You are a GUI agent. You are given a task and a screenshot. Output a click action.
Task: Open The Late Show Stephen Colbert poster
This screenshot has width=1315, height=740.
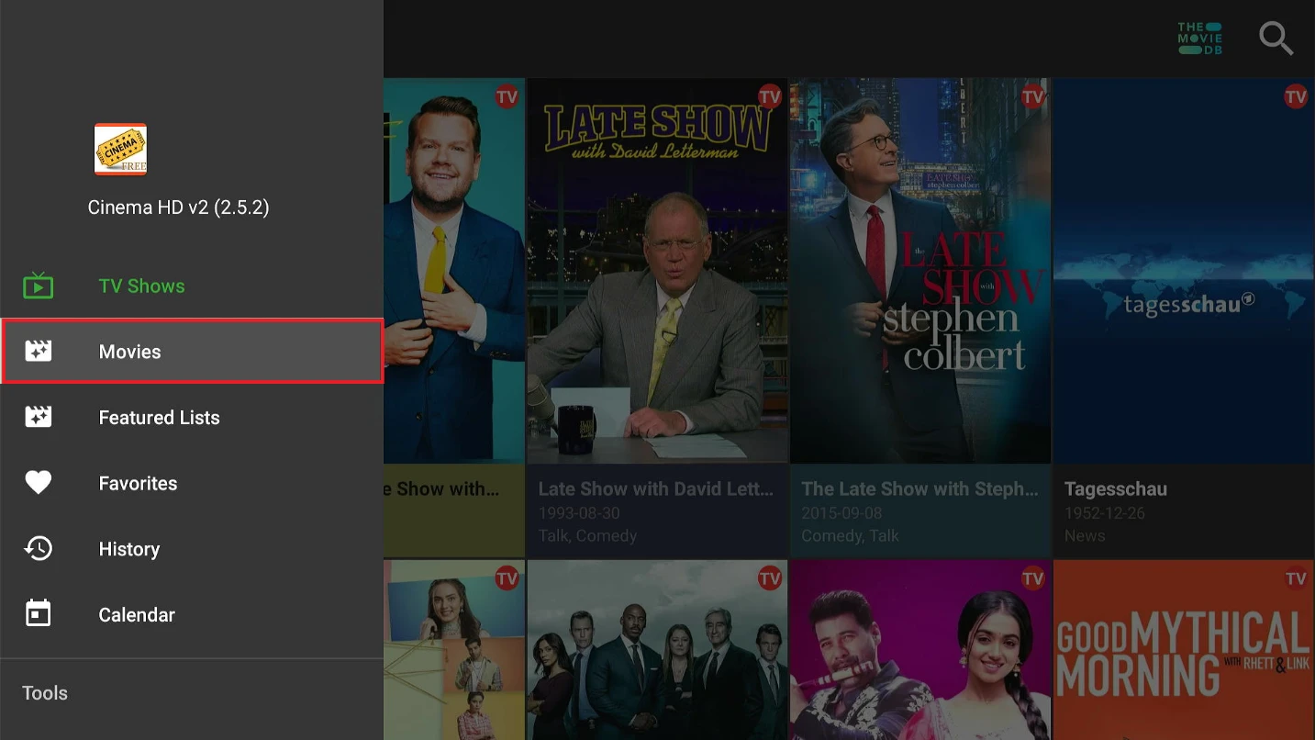pos(920,271)
